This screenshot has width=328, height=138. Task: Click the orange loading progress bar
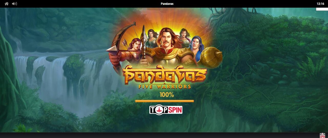pyautogui.click(x=165, y=101)
